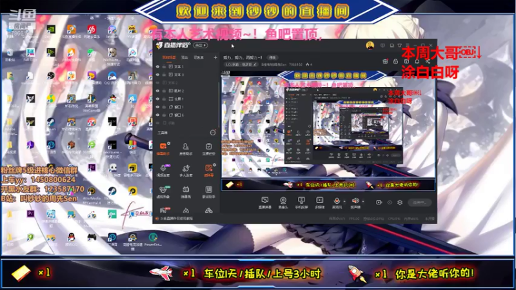Image resolution: width=516 pixels, height=290 pixels.
Task: Open the lone Pr icon near 微信群 text
Action: 92,168
